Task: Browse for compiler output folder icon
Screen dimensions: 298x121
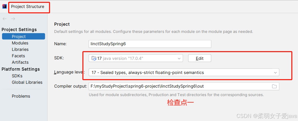Action: (x=274, y=86)
